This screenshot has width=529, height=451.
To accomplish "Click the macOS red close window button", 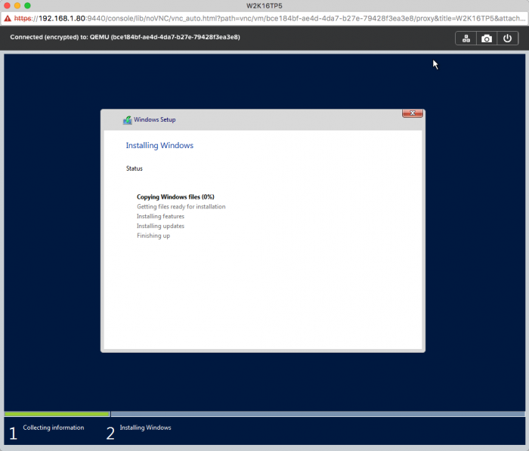I will (x=7, y=5).
